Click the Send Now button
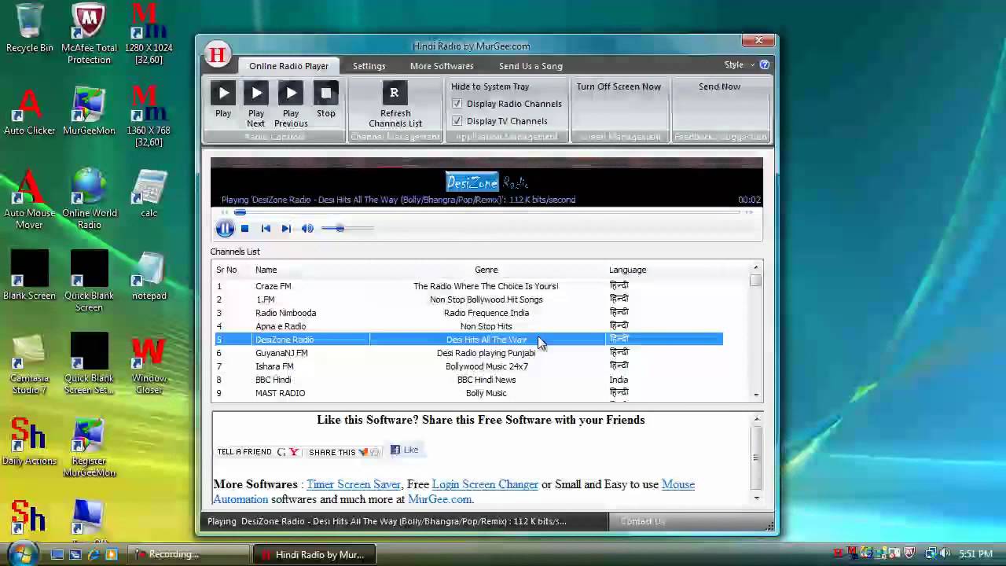Viewport: 1006px width, 566px height. tap(719, 86)
